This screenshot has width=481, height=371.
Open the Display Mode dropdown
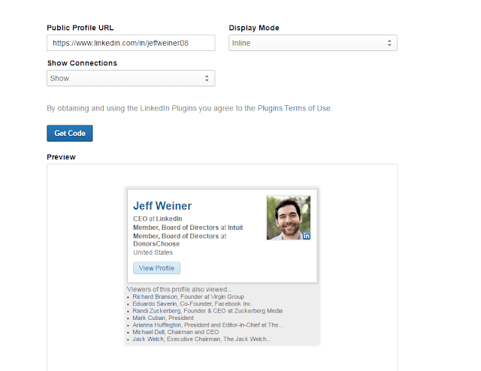[x=313, y=43]
